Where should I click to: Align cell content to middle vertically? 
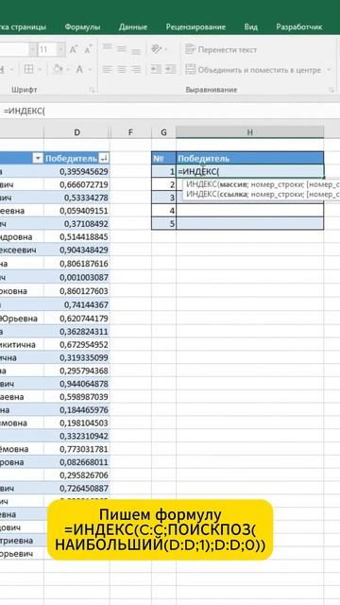pyautogui.click(x=122, y=49)
